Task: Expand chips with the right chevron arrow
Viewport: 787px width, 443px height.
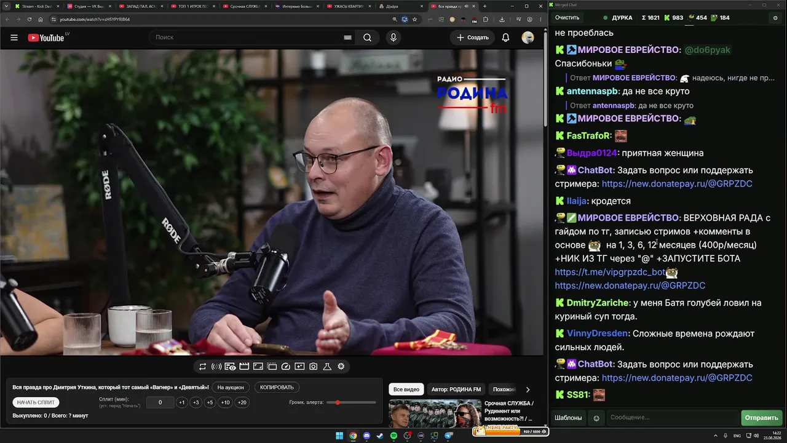Action: 528,389
